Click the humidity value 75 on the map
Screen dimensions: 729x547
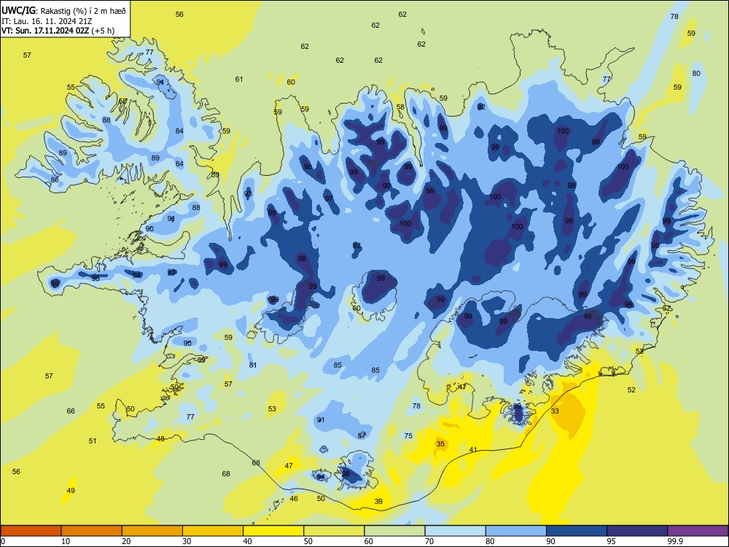(x=408, y=436)
